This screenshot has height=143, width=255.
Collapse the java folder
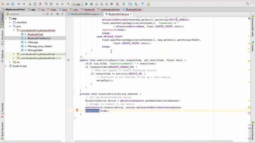coord(10,26)
